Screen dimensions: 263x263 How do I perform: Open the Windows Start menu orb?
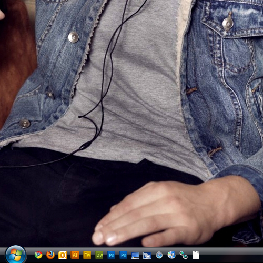pos(16,255)
